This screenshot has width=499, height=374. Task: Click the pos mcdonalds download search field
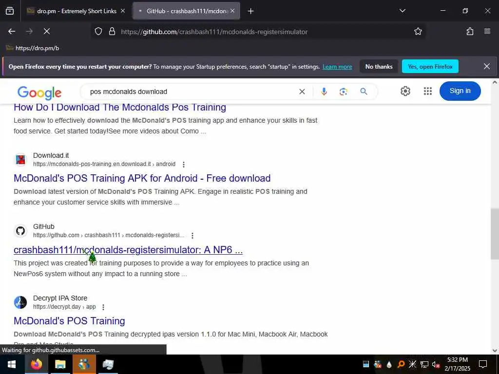point(191,92)
